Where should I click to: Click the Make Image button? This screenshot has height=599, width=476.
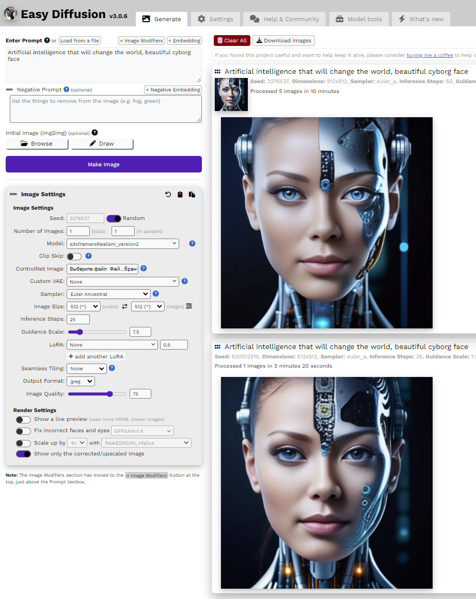[104, 164]
